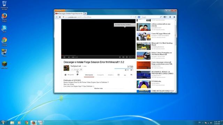Click the volume icon in the system tray
This screenshot has width=223, height=125.
click(211, 123)
